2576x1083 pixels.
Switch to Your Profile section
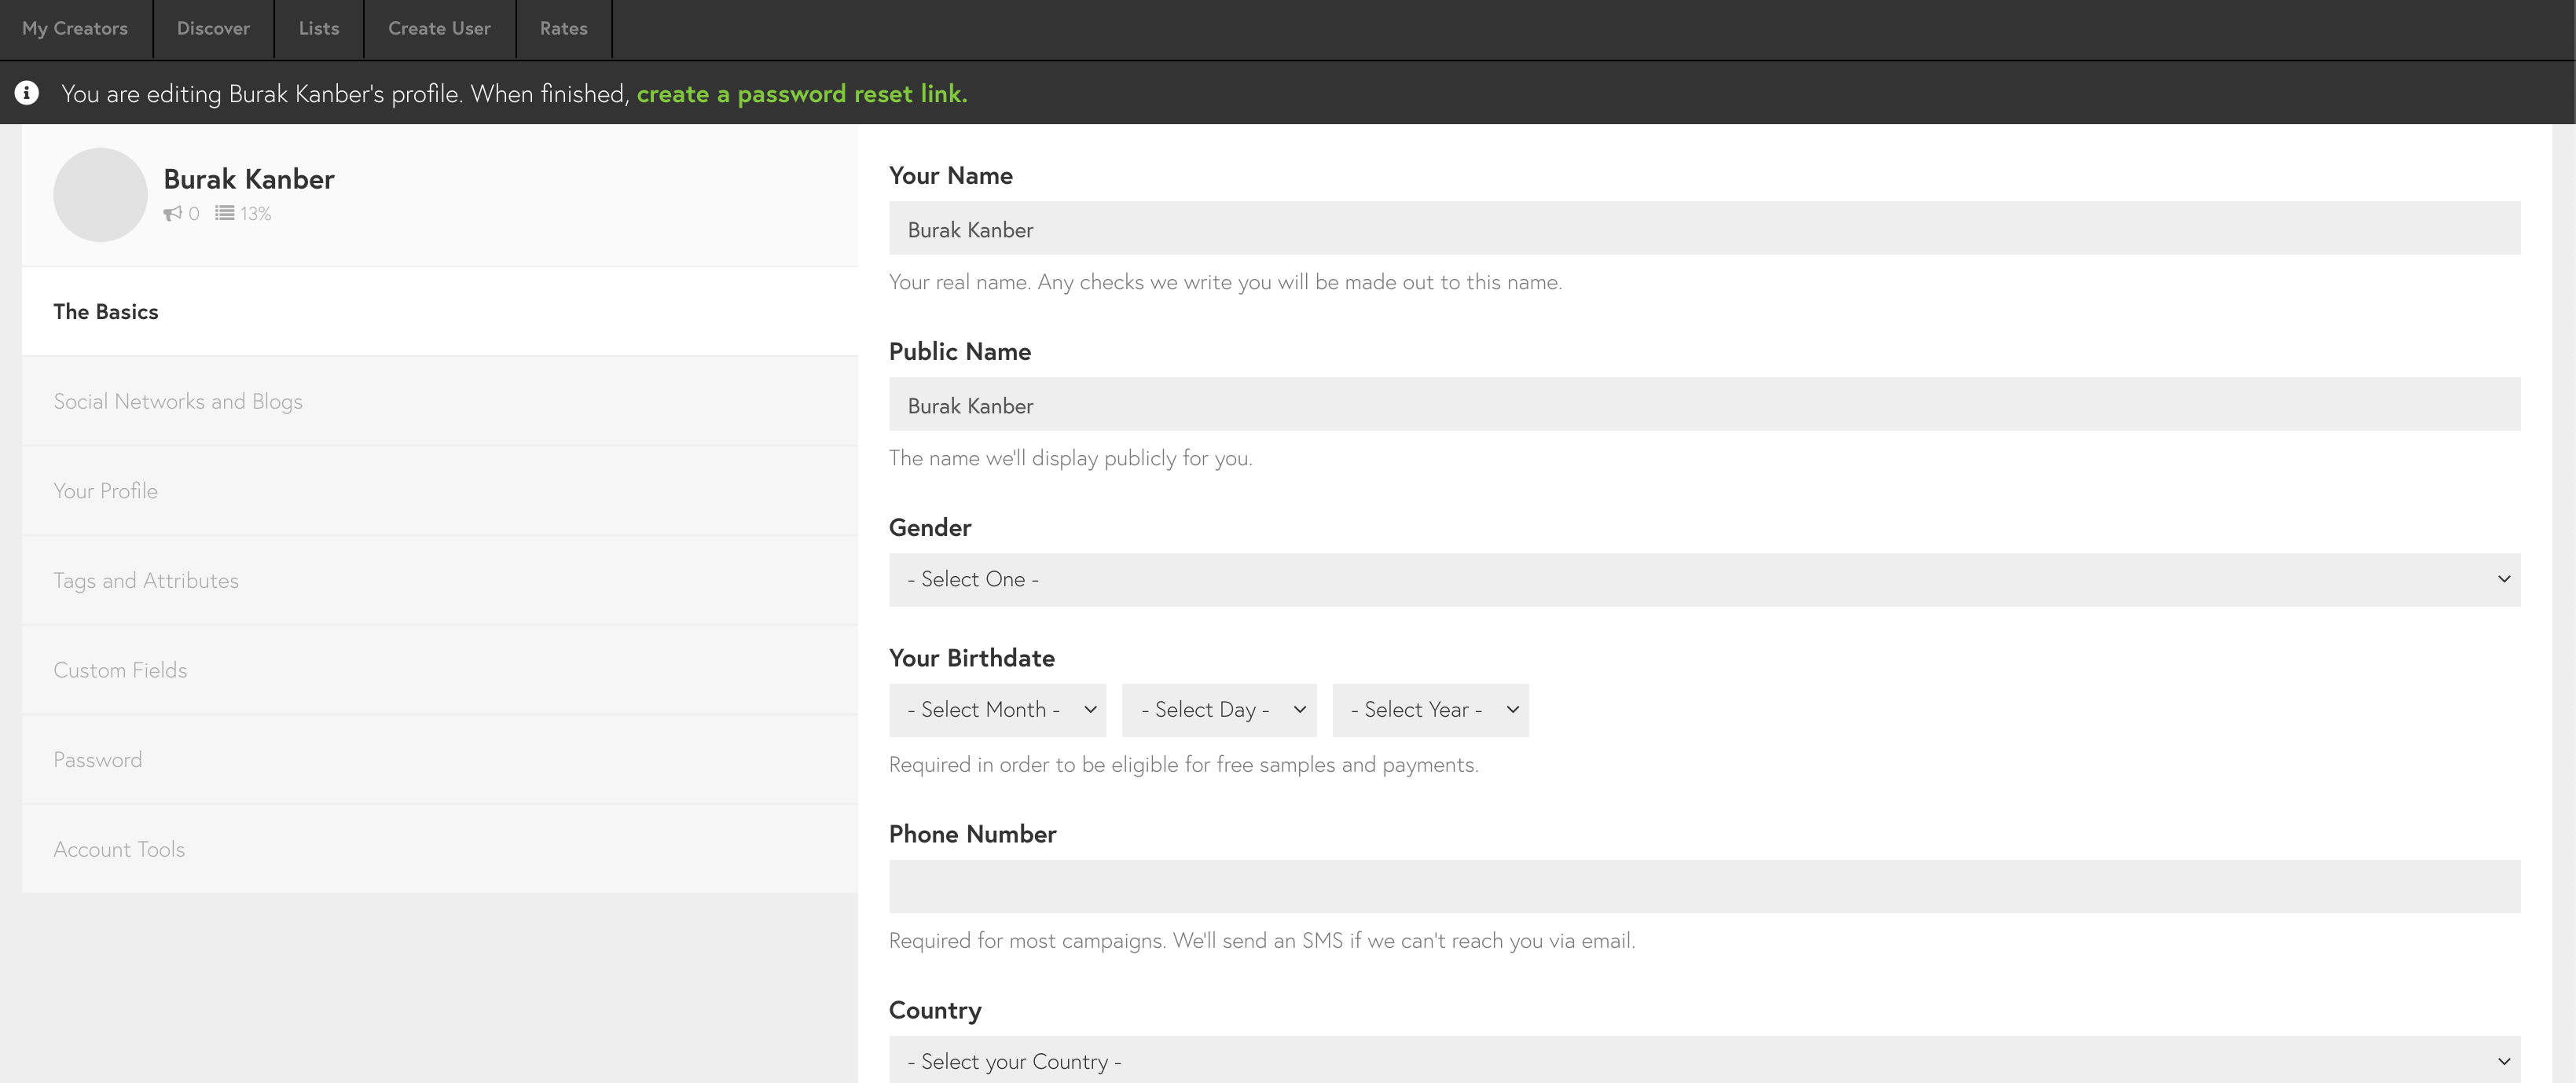440,491
